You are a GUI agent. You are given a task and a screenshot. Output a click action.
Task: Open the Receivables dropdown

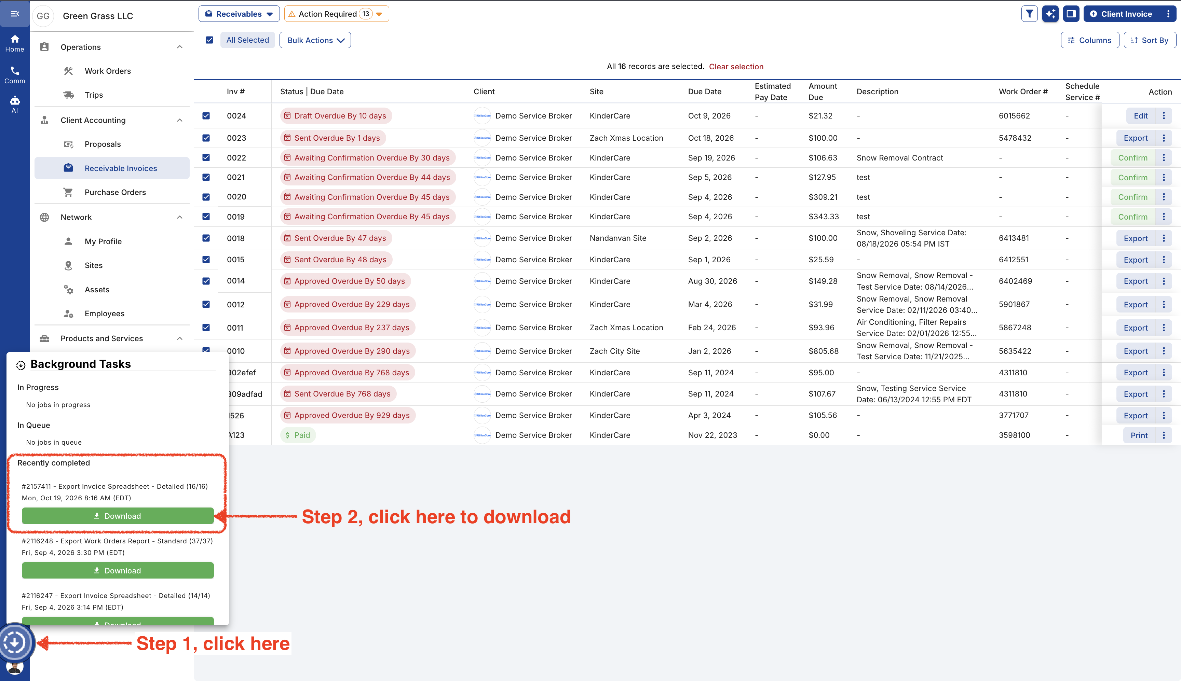pyautogui.click(x=239, y=14)
